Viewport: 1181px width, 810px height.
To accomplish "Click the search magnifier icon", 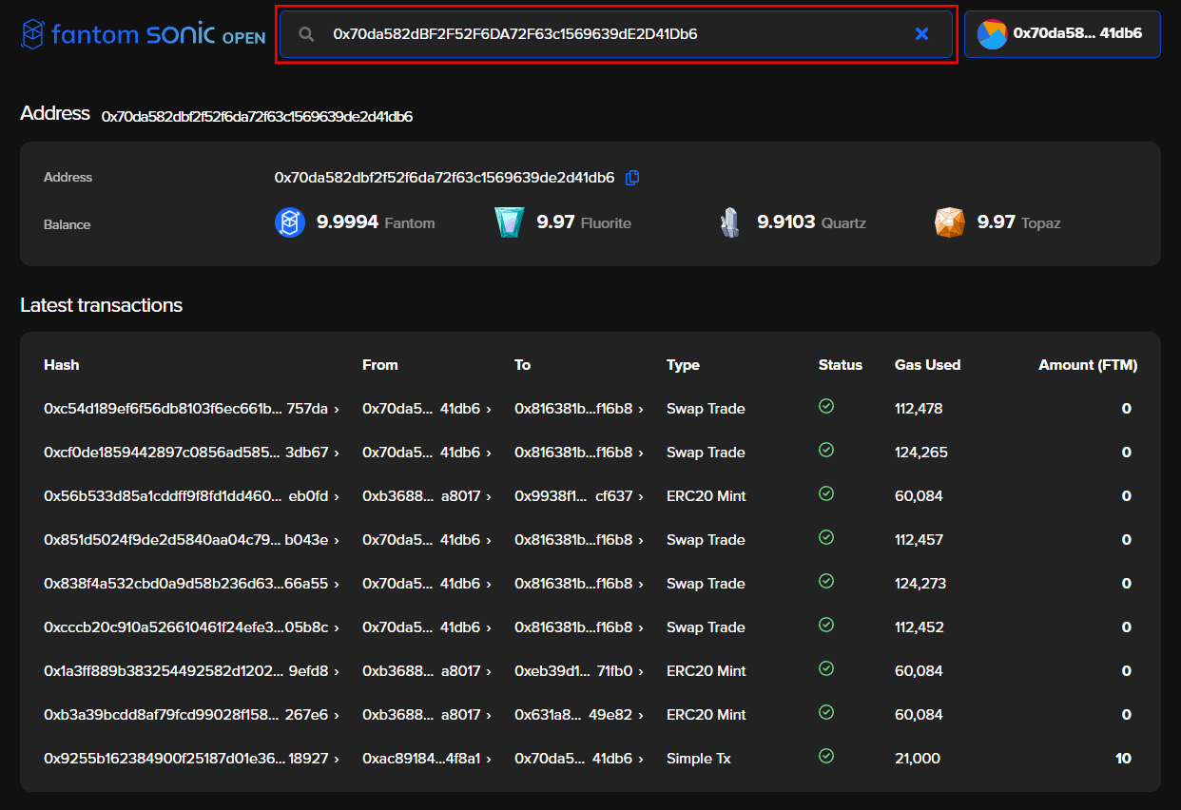I will [306, 34].
